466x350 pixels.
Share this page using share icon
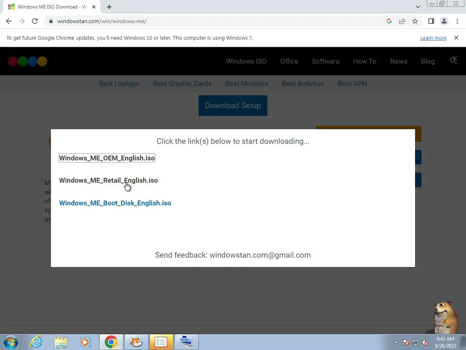click(x=402, y=21)
